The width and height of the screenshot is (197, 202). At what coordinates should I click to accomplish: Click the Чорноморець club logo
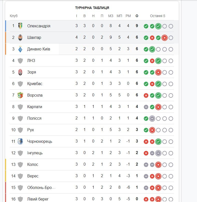coord(20,141)
